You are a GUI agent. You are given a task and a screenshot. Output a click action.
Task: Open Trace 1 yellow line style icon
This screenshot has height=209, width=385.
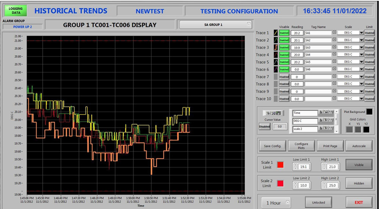276,33
